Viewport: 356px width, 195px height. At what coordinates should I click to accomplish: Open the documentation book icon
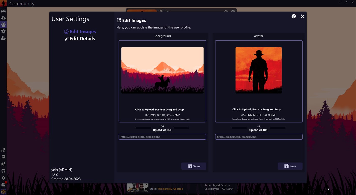point(3,164)
